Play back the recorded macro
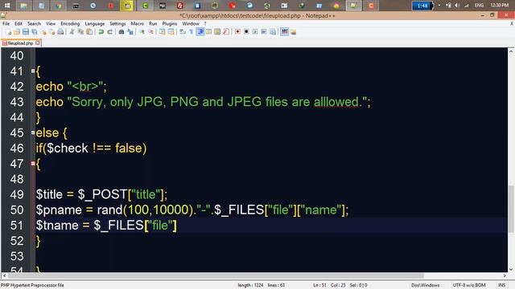Viewport: 515px width, 289px height. pyautogui.click(x=255, y=32)
